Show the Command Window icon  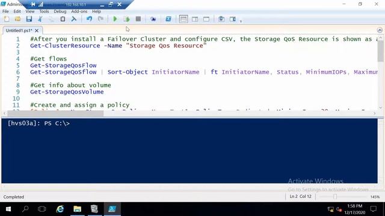tap(221, 19)
